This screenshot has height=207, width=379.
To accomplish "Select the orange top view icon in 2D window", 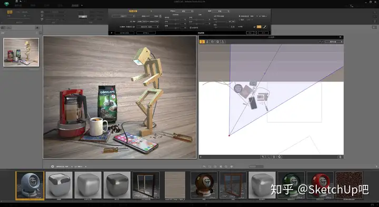I will [x=202, y=42].
